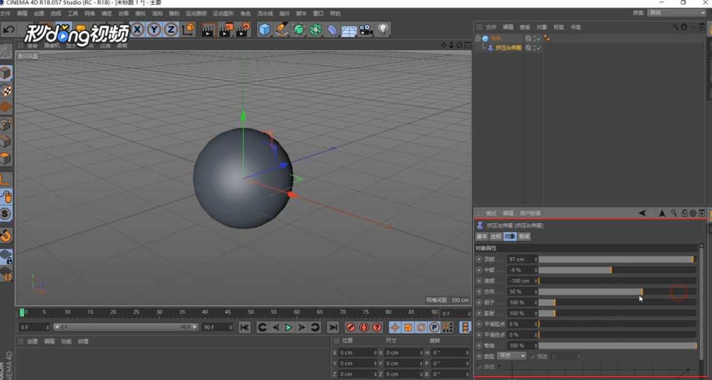
Task: Open 文件 menu in Object Manager
Action: [x=491, y=27]
